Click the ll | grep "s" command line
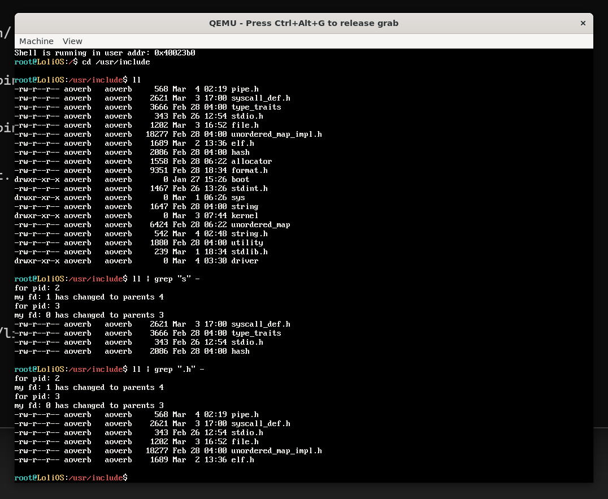 (x=166, y=279)
